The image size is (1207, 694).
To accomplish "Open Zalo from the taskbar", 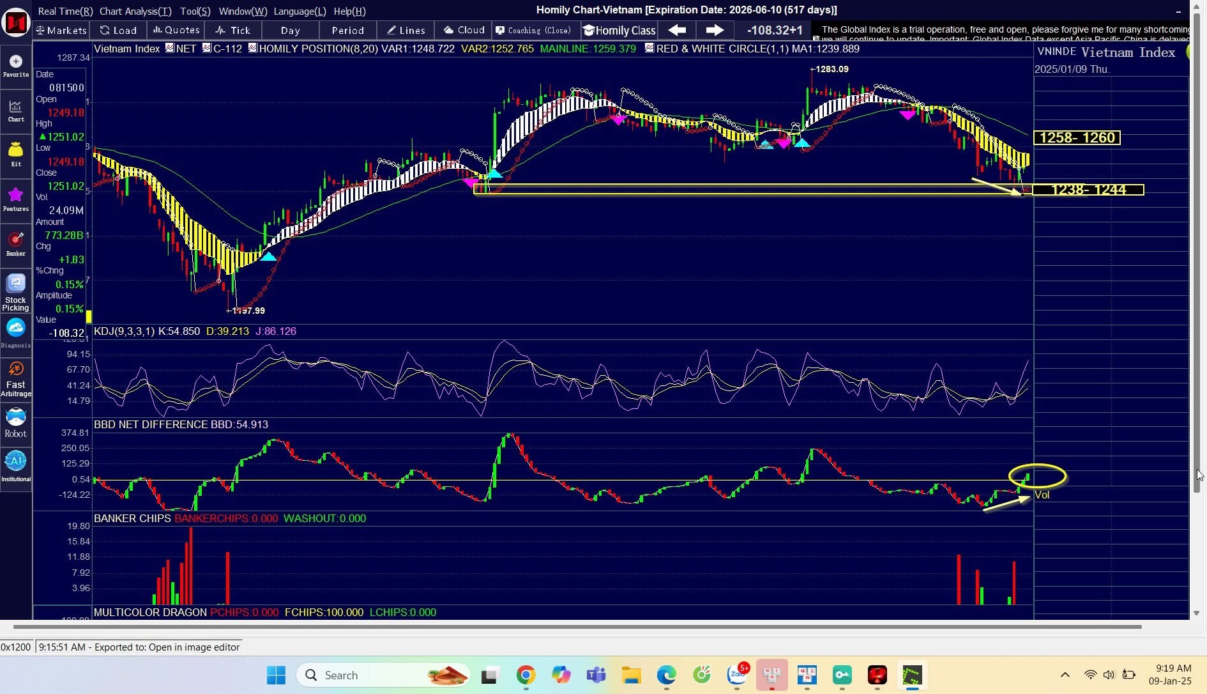I will coord(737,675).
